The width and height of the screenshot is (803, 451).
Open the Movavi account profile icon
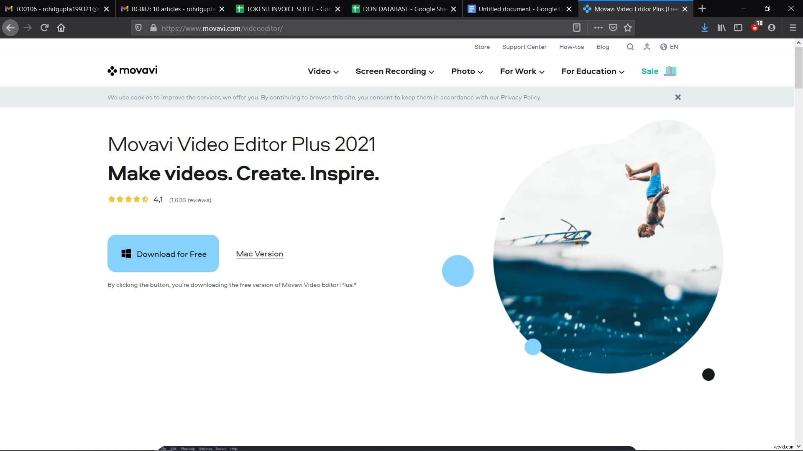point(647,47)
